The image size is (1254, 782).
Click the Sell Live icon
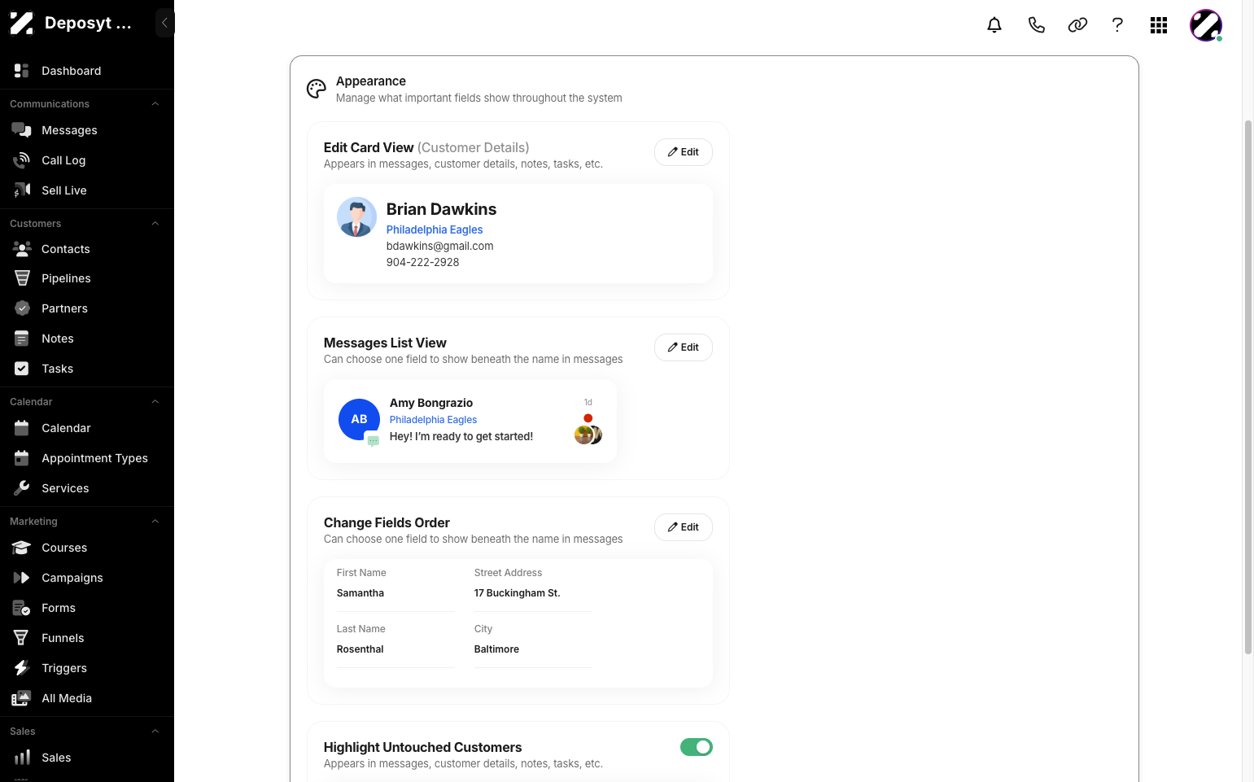coord(22,190)
